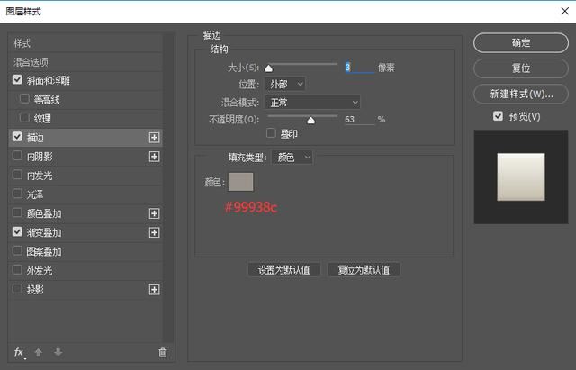576x370 pixels.
Task: Add another 描边 effect with plus icon
Action: 154,138
